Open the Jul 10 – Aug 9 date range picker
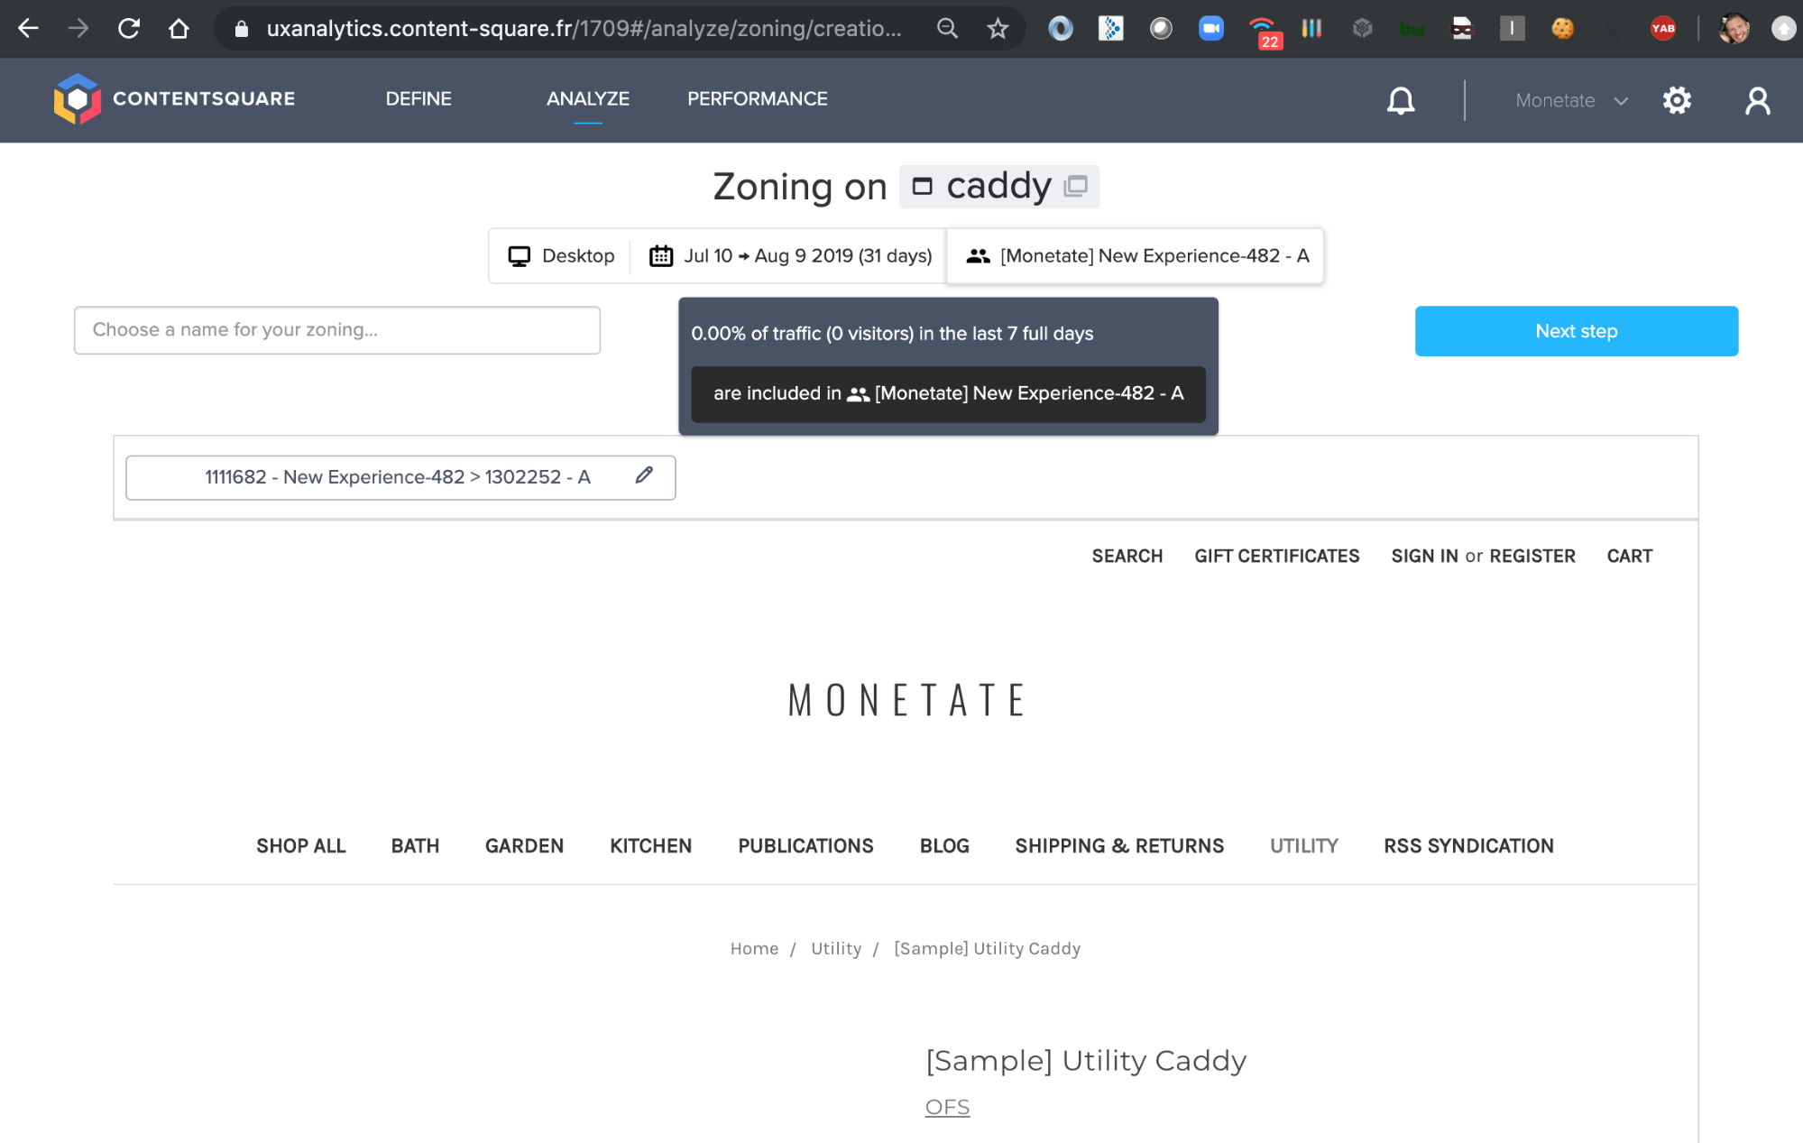Image resolution: width=1803 pixels, height=1143 pixels. click(x=790, y=256)
